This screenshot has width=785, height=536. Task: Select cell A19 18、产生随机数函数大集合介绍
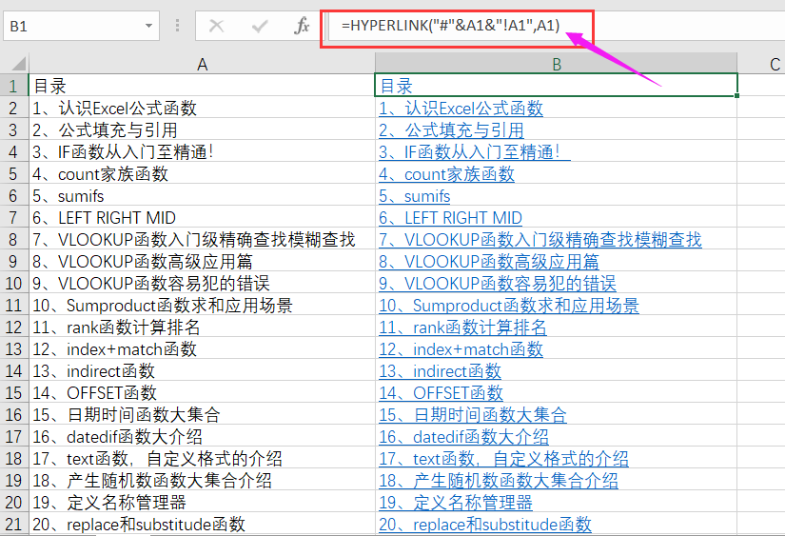[202, 481]
